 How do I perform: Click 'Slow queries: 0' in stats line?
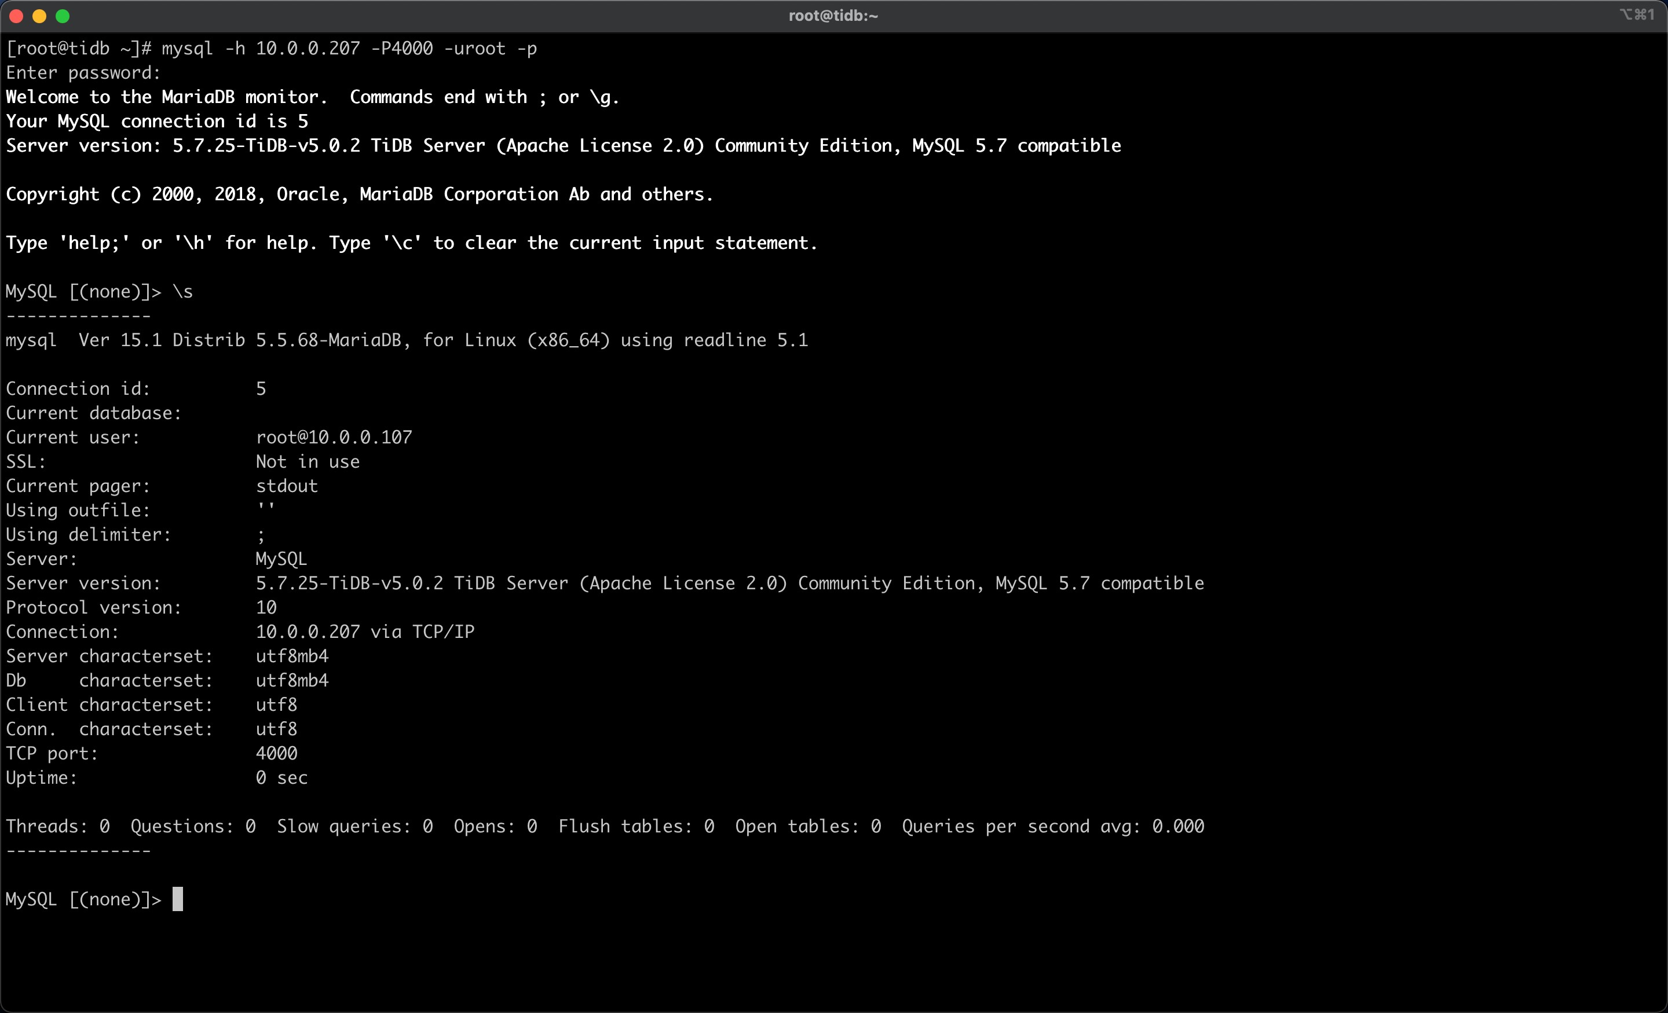[x=354, y=827]
